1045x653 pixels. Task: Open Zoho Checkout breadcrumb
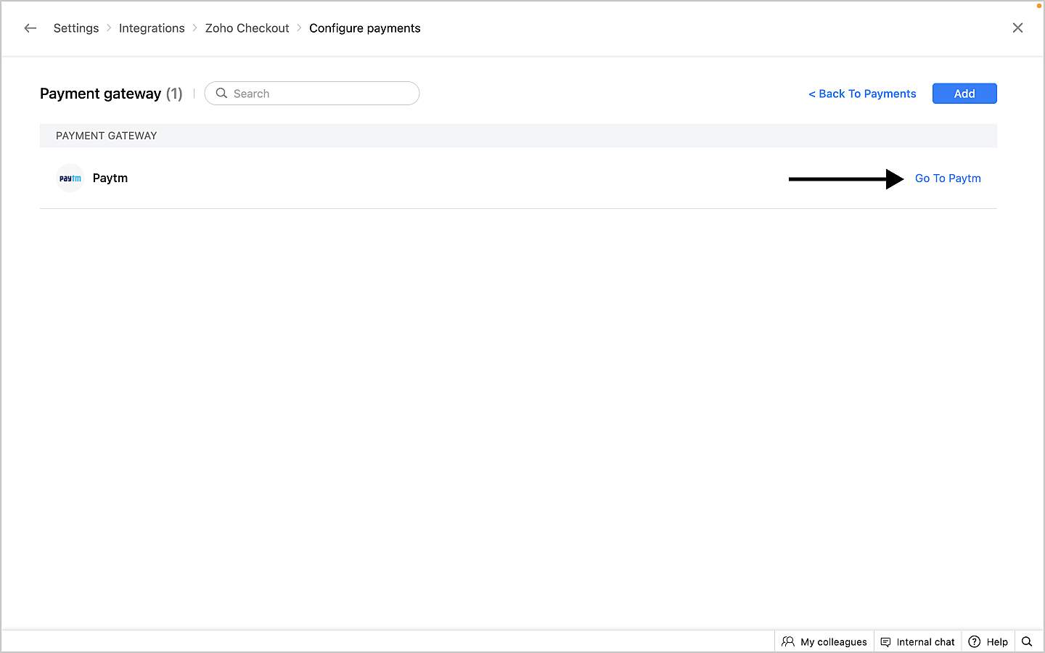coord(247,28)
